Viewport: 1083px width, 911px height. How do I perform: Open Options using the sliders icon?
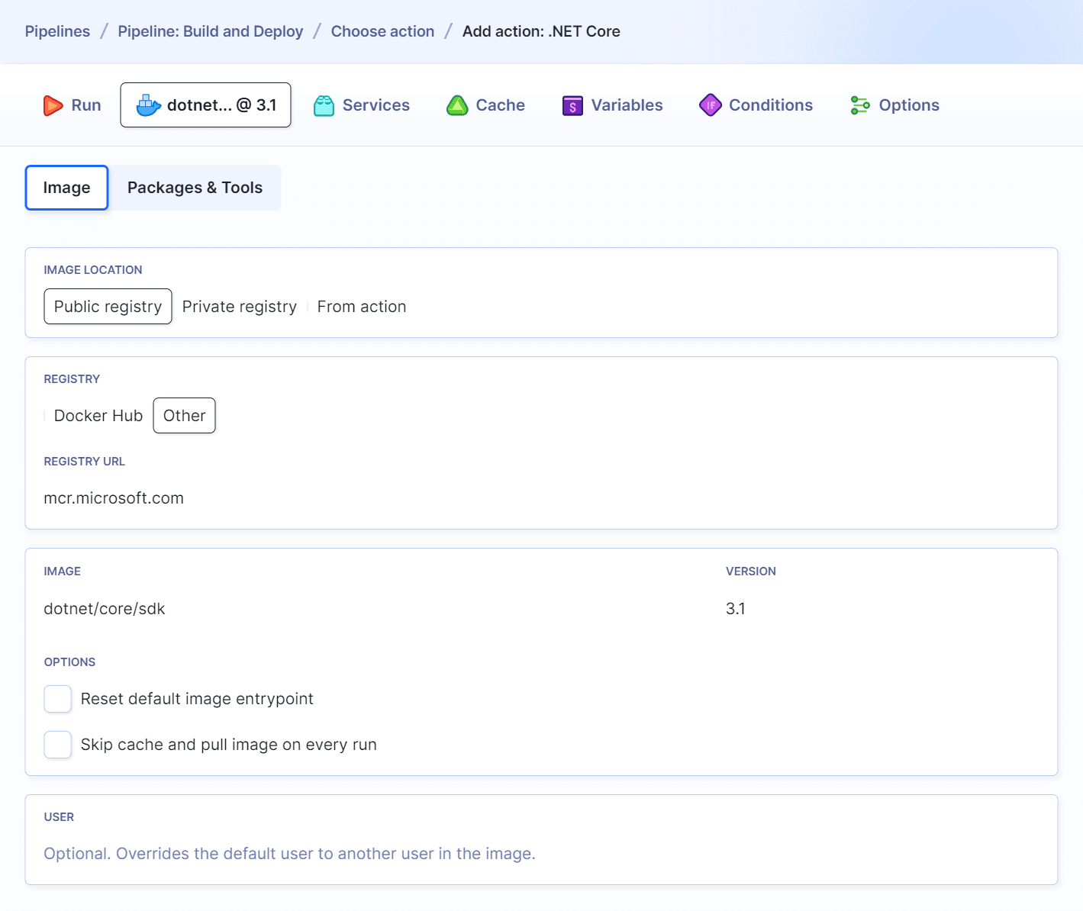tap(859, 105)
